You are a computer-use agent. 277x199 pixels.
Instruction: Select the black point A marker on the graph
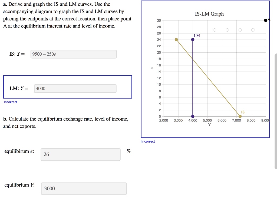point(265,20)
